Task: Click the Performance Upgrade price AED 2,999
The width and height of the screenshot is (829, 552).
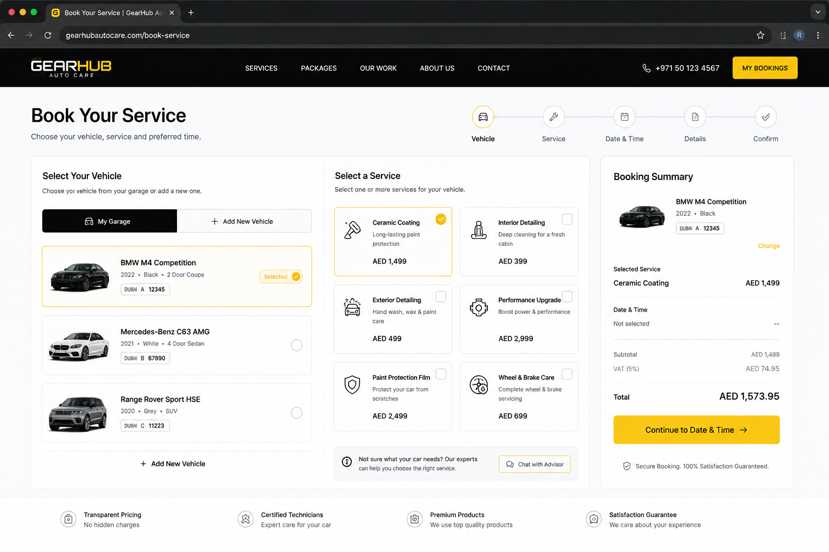Action: [515, 339]
